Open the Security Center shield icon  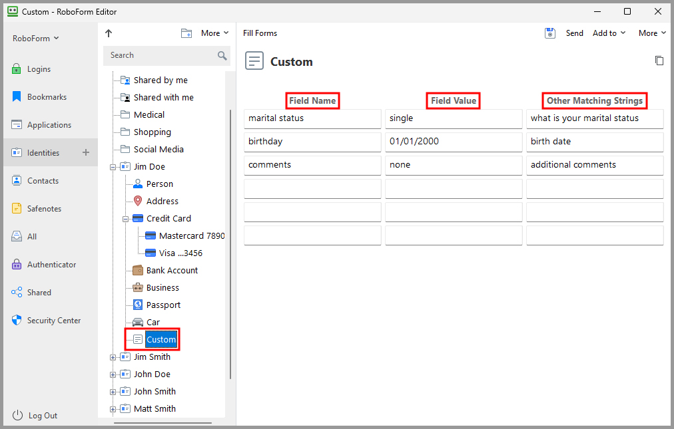(x=17, y=320)
